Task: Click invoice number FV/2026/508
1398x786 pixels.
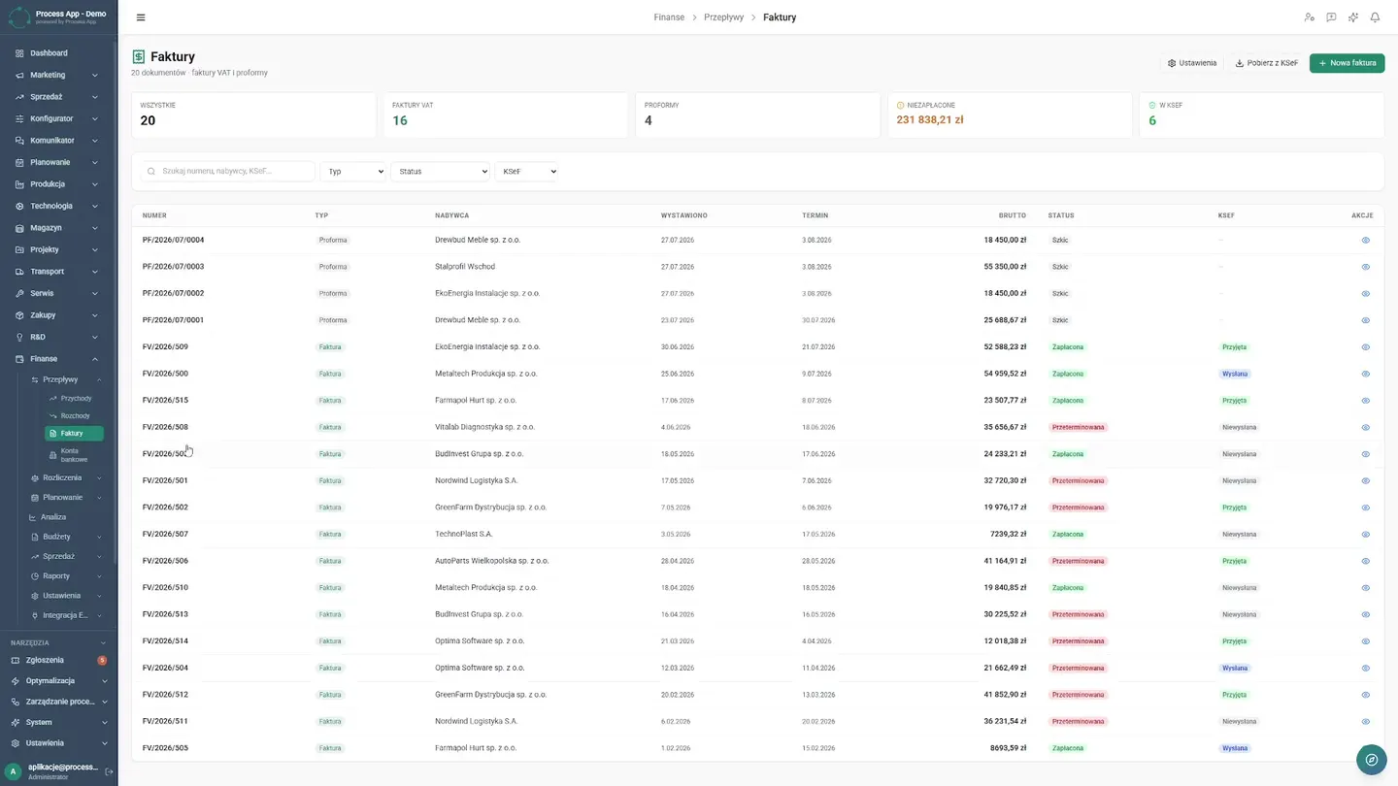Action: 165,427
